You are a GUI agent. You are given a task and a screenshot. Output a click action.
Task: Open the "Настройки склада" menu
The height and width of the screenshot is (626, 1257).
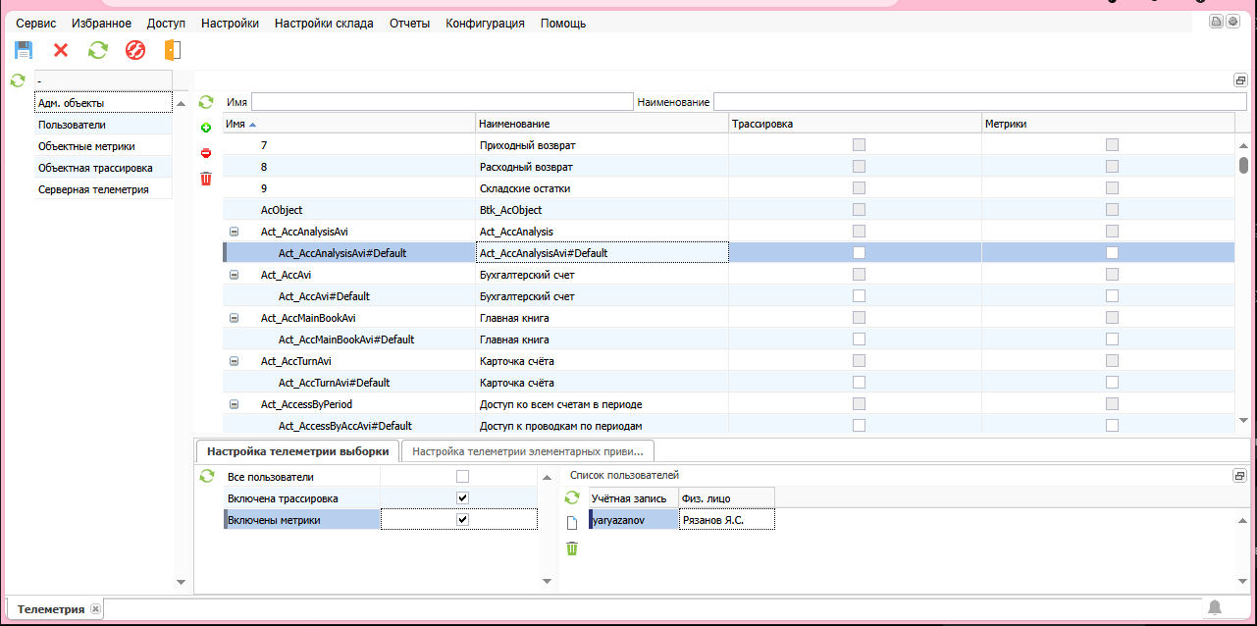pos(324,24)
